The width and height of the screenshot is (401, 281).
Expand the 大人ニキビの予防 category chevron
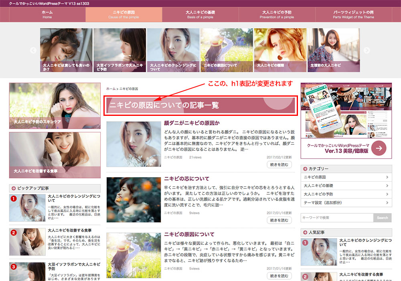(387, 194)
